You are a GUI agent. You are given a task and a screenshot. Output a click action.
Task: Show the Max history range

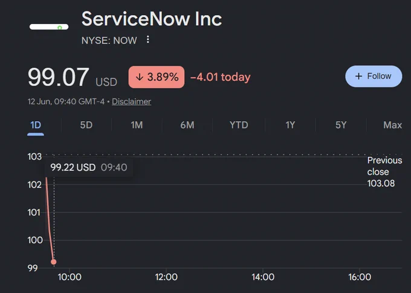click(x=392, y=125)
